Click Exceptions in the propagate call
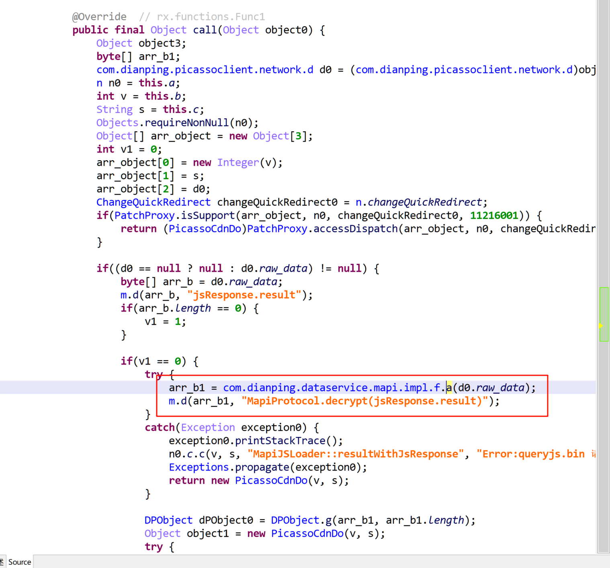The image size is (610, 568). (x=199, y=467)
